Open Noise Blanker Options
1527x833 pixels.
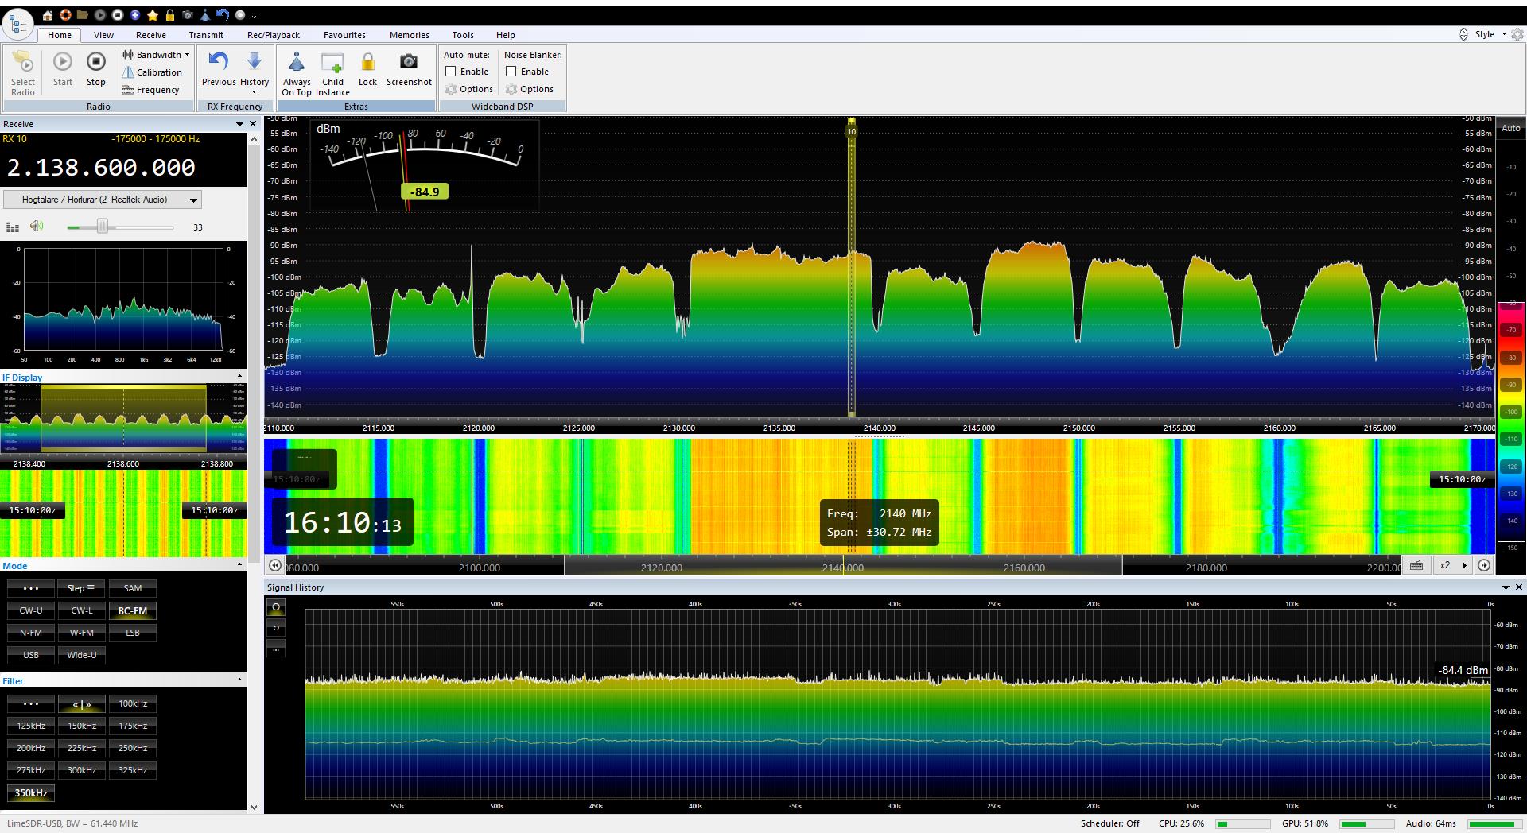click(530, 89)
